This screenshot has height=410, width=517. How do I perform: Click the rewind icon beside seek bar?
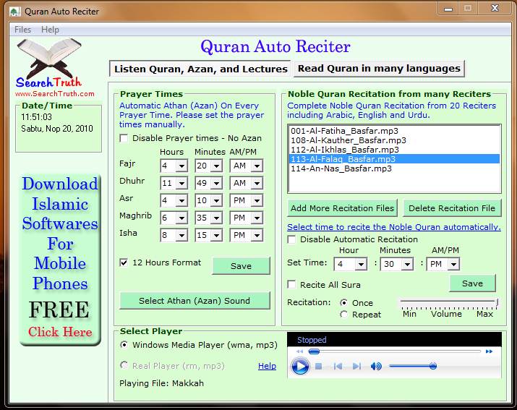click(299, 351)
